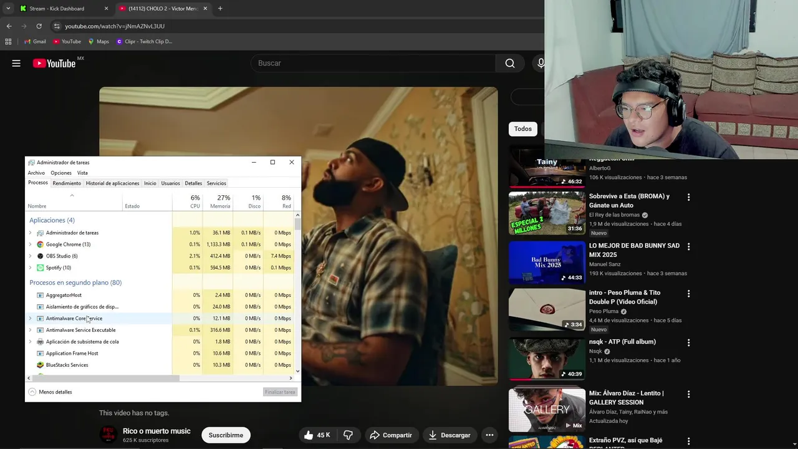Expand the OBS Studio (6) process group
Viewport: 798px width, 449px height.
click(x=30, y=256)
